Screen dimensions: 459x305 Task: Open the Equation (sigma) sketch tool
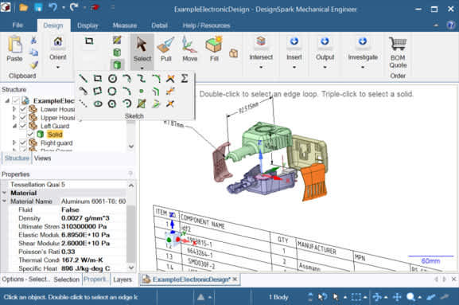pyautogui.click(x=185, y=78)
